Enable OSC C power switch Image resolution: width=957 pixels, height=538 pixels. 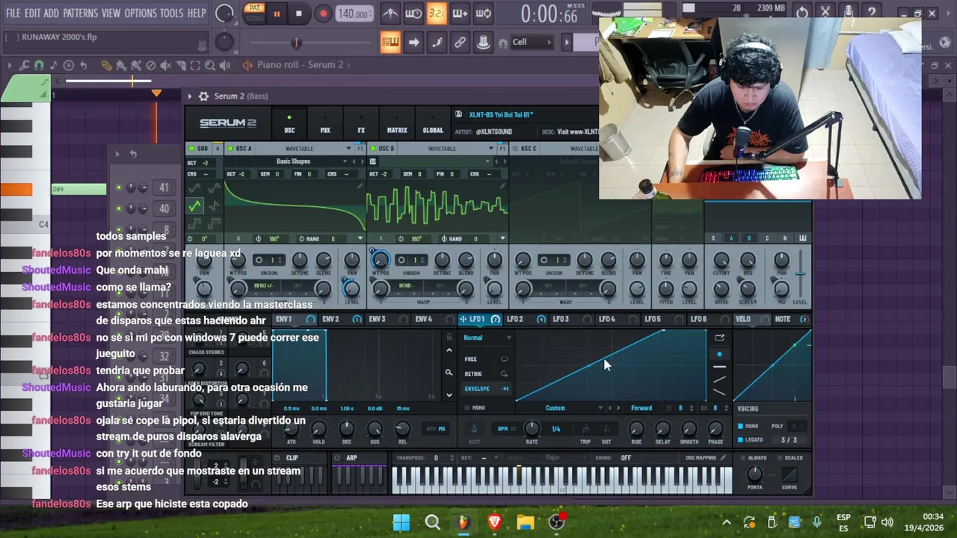click(x=516, y=149)
